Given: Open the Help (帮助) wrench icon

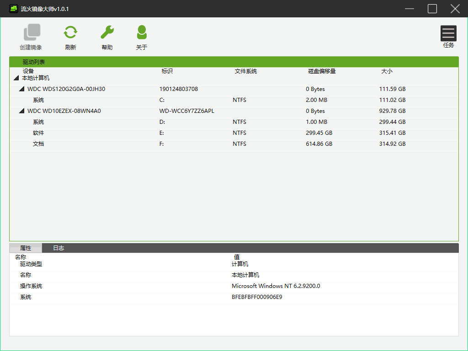Looking at the screenshot, I should click(107, 32).
